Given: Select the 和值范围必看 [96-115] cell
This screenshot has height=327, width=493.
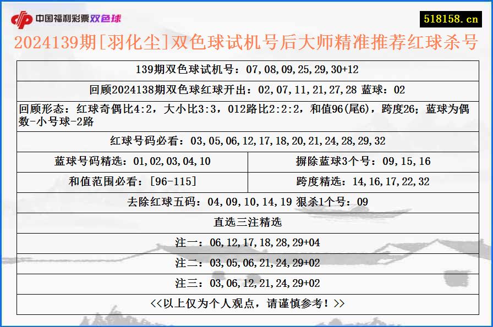Looking at the screenshot, I should coord(131,181).
